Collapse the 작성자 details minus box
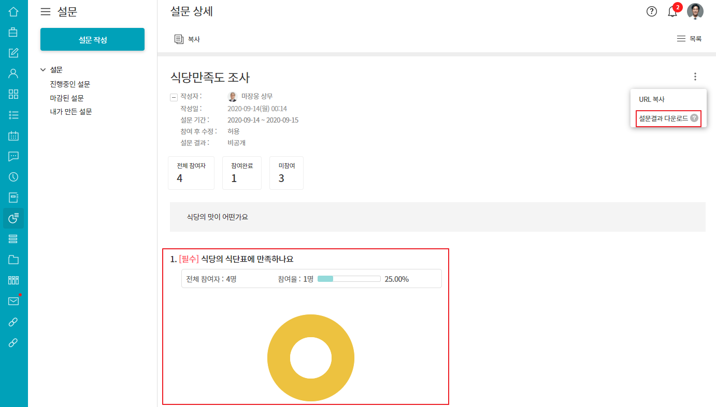716x407 pixels. (174, 97)
